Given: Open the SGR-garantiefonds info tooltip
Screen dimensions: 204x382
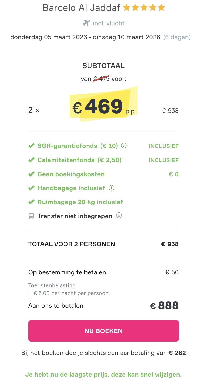Looking at the screenshot, I should [x=124, y=146].
